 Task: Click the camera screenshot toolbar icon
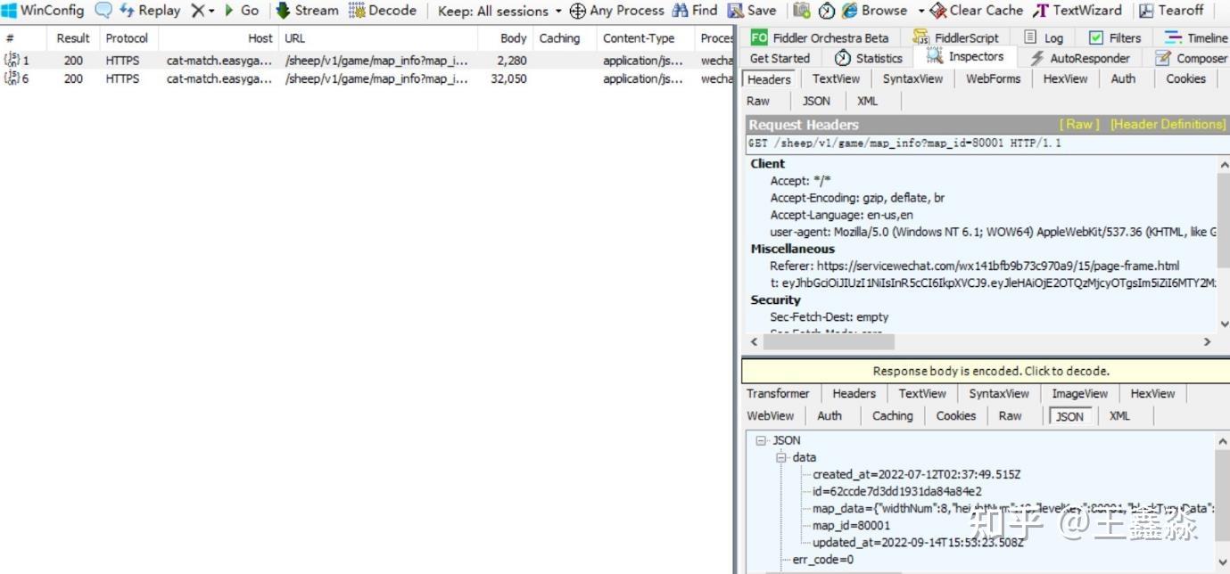[x=802, y=11]
